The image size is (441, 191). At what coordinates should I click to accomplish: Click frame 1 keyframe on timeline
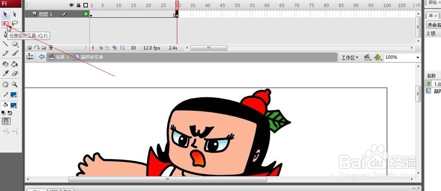pos(91,15)
